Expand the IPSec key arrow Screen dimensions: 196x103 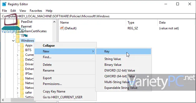coord(18,74)
